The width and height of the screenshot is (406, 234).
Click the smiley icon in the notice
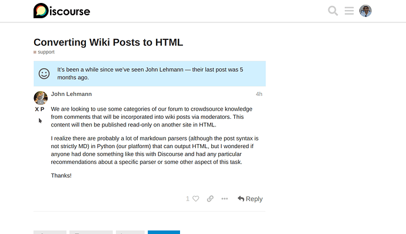tap(44, 73)
